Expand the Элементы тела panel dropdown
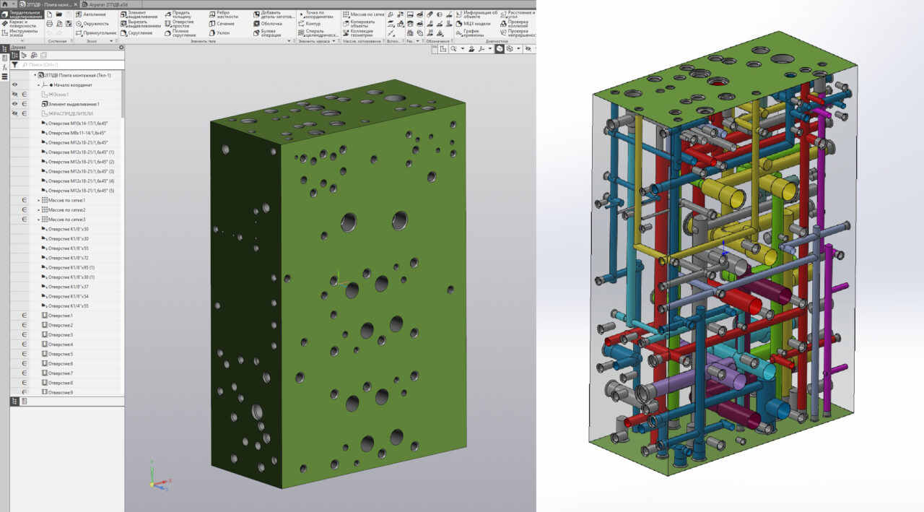The image size is (924, 512). pos(289,41)
